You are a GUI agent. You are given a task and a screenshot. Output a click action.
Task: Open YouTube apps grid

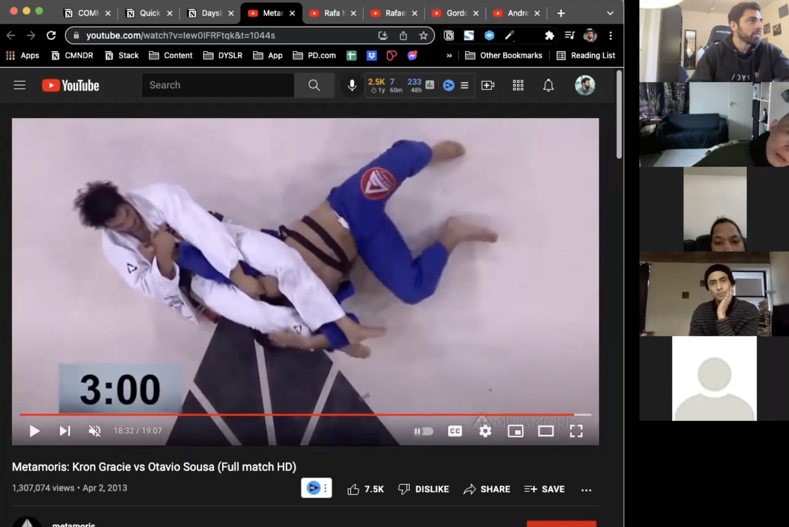518,85
